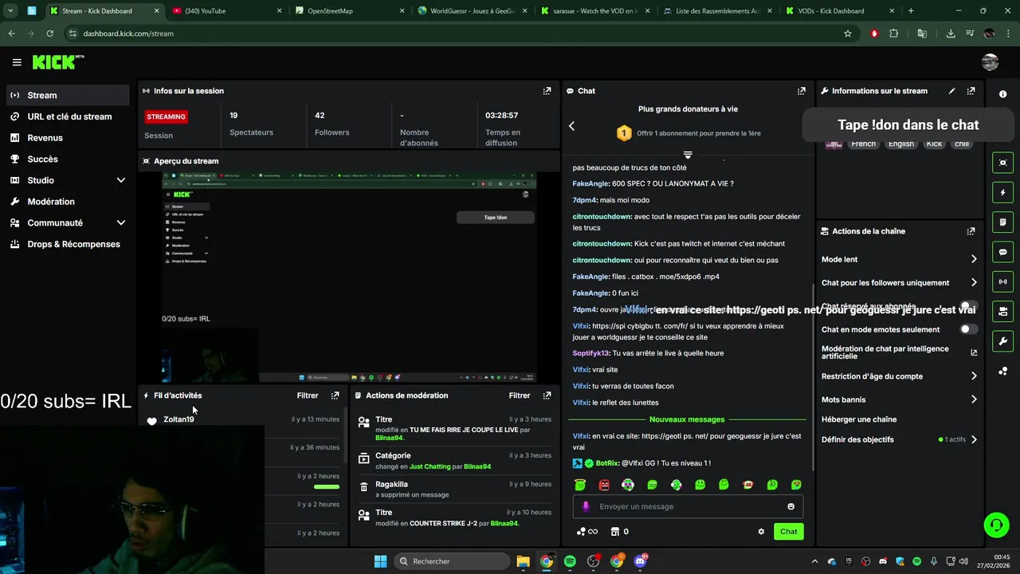1020x574 pixels.
Task: Click Filtrer in Fil d'activités
Action: pos(308,395)
